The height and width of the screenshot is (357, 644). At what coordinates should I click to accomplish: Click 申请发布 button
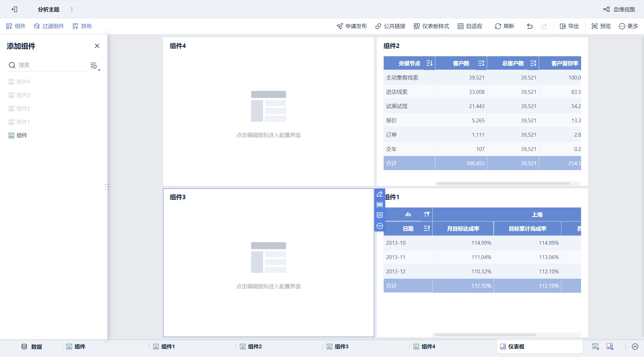pos(352,26)
